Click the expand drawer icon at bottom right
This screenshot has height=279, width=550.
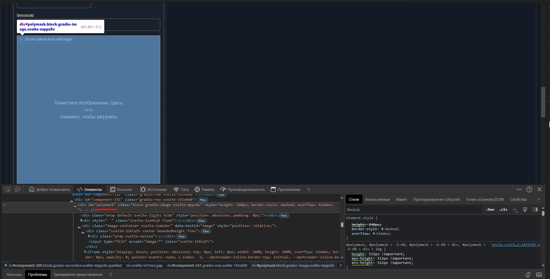[x=539, y=274]
